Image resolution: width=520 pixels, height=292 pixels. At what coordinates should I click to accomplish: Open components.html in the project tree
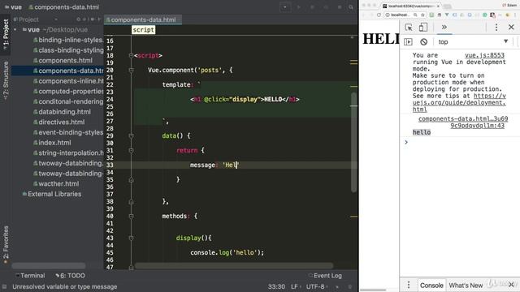pos(63,61)
